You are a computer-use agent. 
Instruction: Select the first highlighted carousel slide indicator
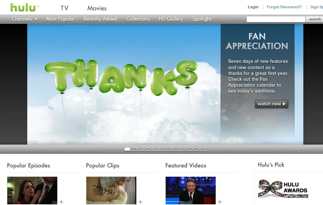[127, 149]
